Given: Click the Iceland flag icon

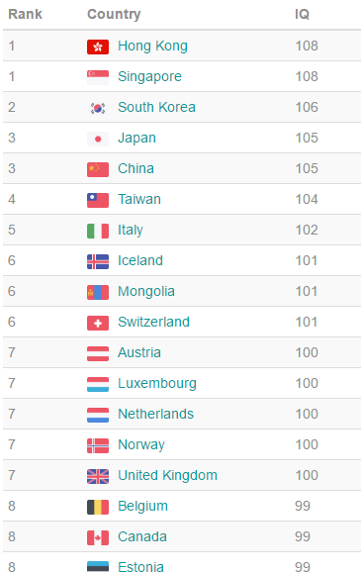Looking at the screenshot, I should point(98,261).
